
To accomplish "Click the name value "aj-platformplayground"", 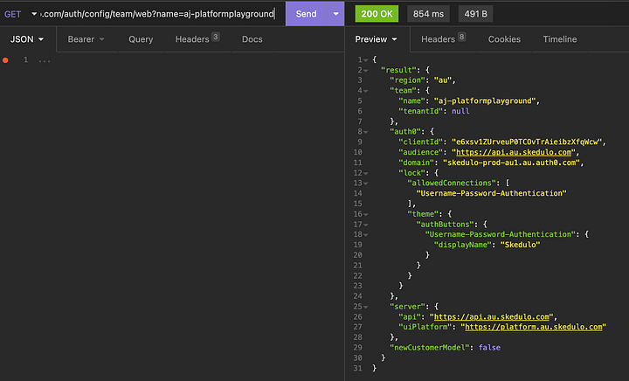I will click(x=485, y=101).
